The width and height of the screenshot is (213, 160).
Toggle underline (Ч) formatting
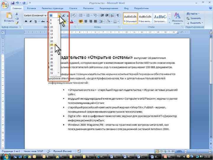click(35, 21)
